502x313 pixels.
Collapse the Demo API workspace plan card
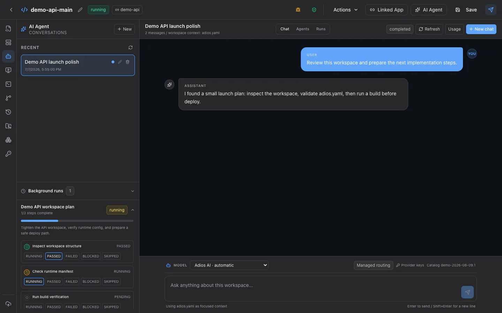[132, 210]
